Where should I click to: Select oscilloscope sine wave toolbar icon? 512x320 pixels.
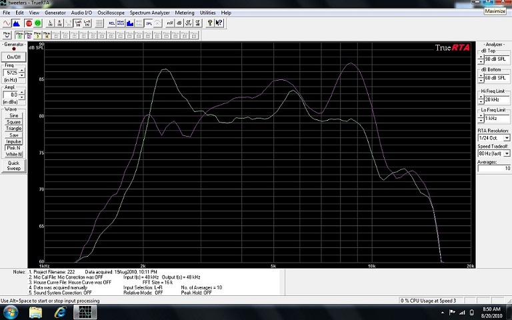click(x=5, y=23)
